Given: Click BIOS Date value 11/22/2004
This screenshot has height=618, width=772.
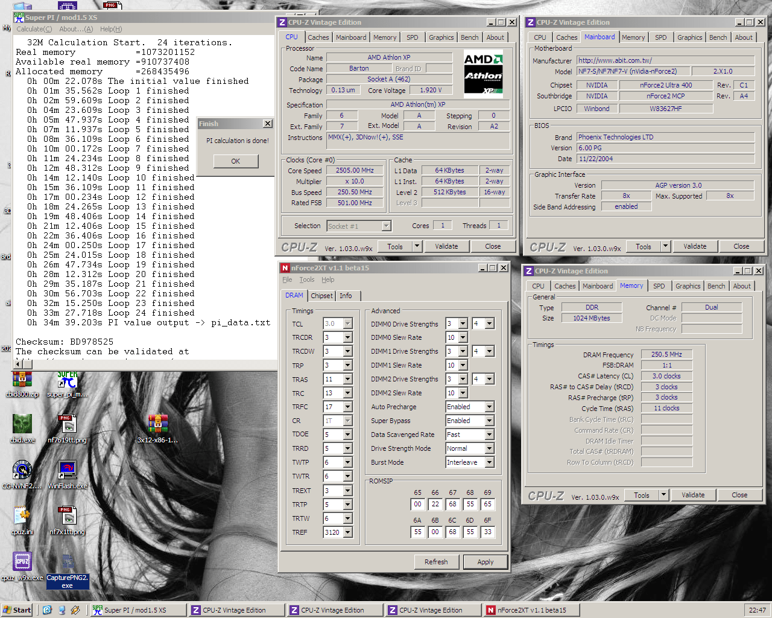Looking at the screenshot, I should (666, 159).
